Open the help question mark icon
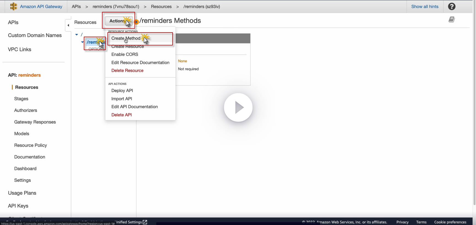Viewport: 476px width, 225px height. 452,6
